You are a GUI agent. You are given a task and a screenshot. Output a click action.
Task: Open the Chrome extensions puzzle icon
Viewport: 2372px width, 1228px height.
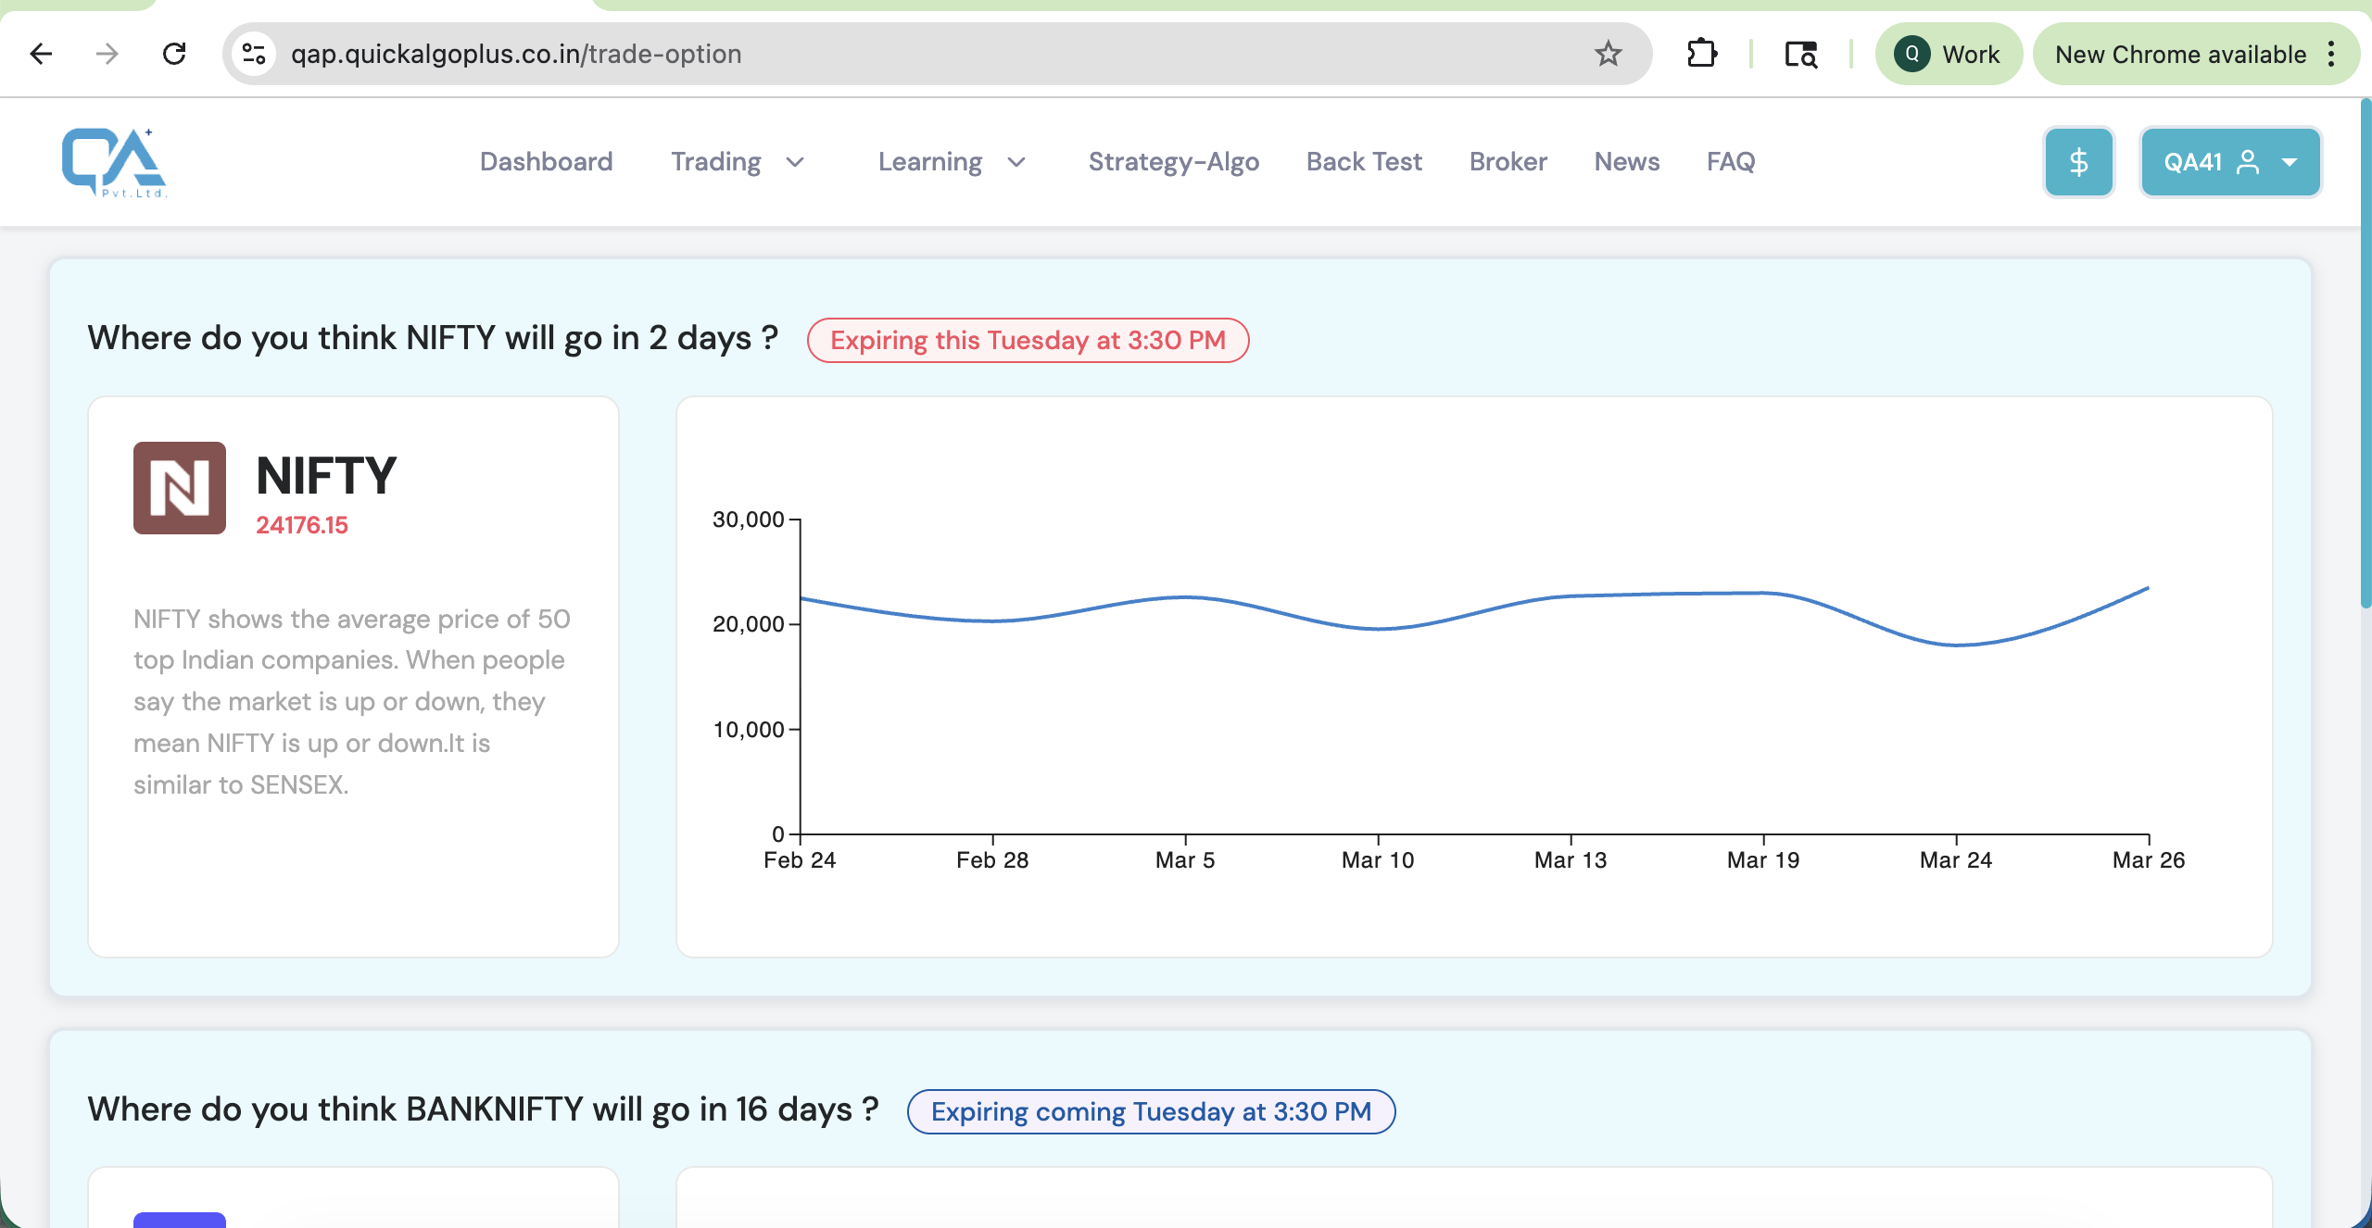1701,54
